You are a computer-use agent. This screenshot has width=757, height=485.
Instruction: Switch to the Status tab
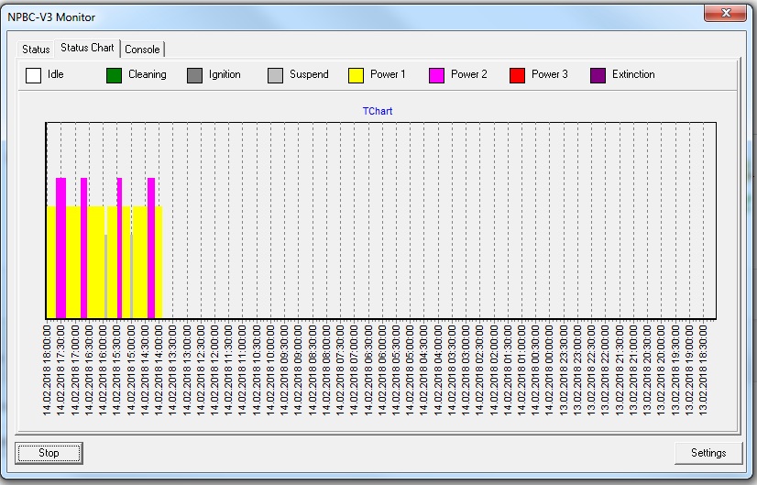click(36, 50)
